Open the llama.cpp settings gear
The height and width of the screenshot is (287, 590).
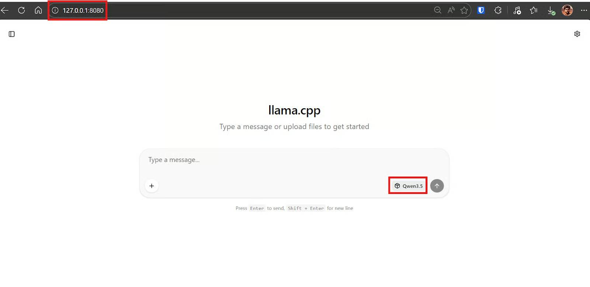pos(577,33)
